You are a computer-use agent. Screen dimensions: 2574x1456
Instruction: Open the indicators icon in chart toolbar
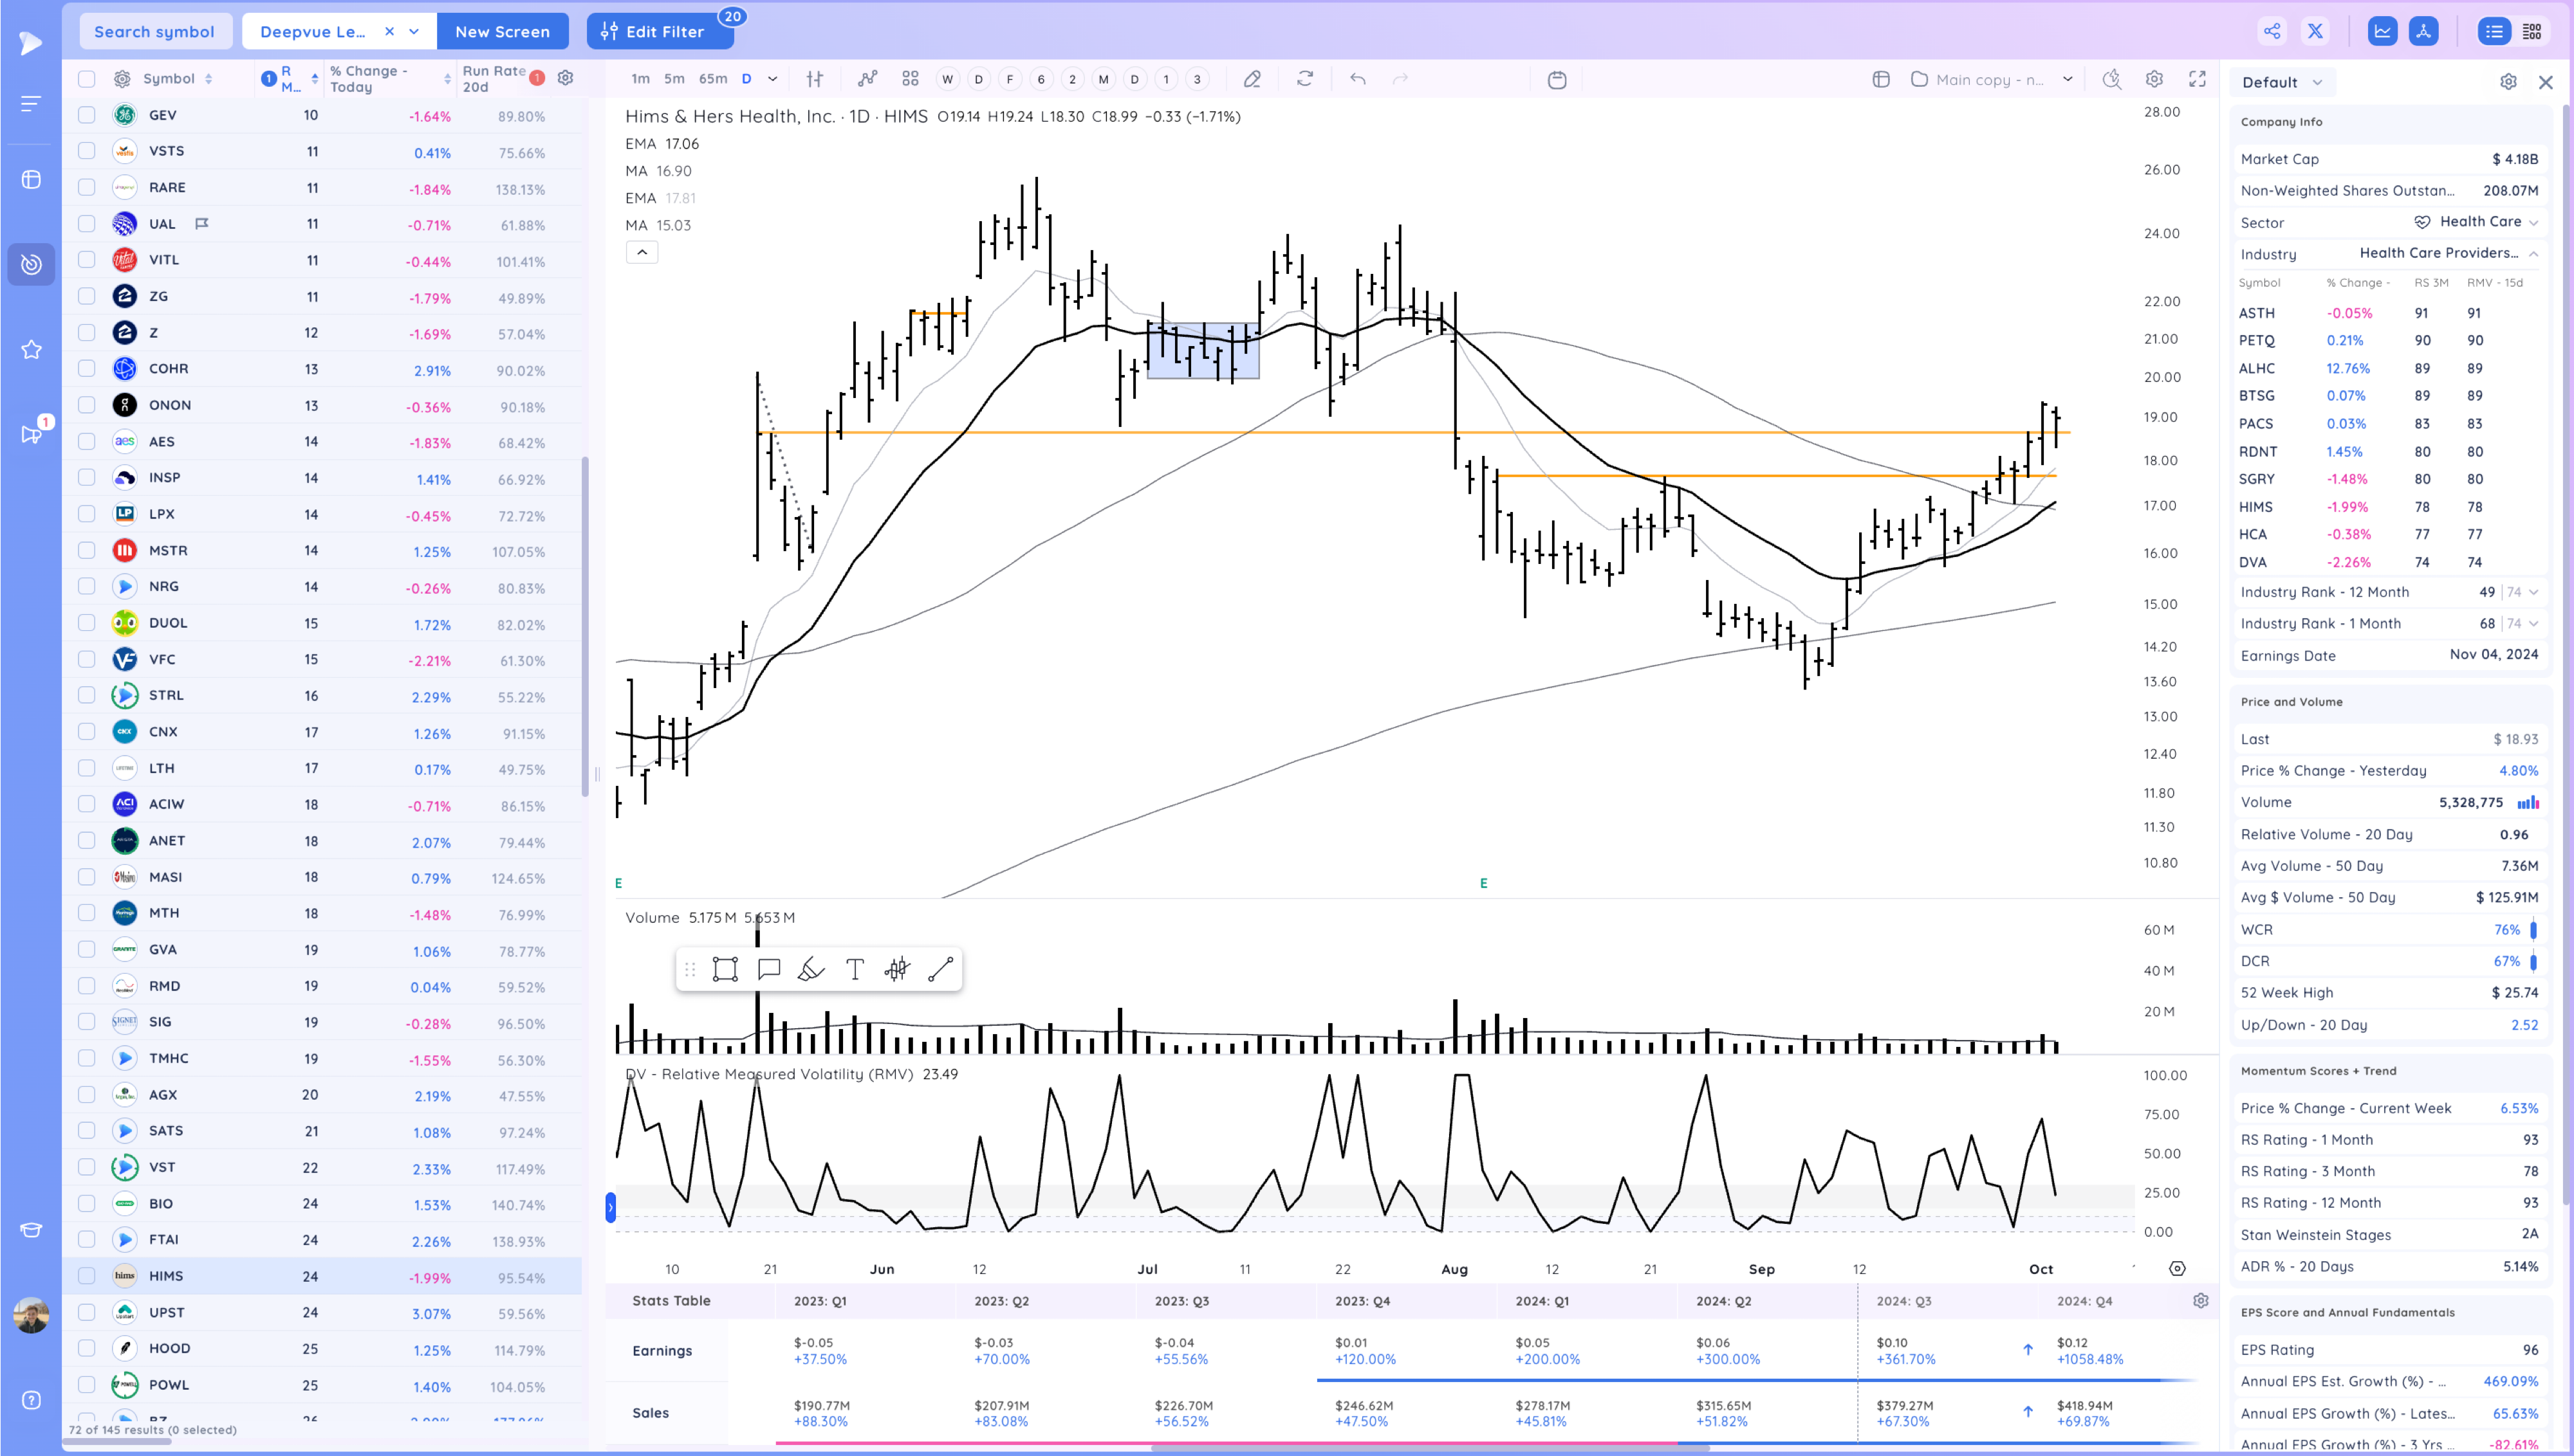[x=867, y=79]
